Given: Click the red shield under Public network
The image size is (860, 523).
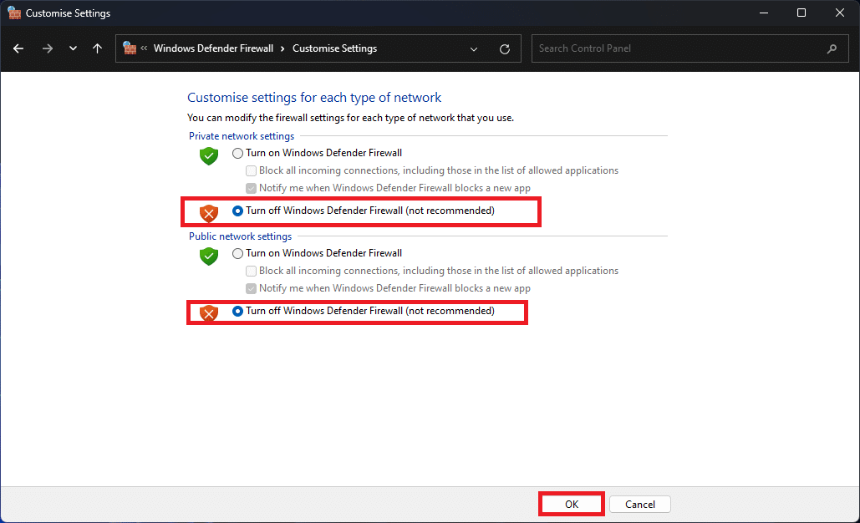Looking at the screenshot, I should [x=208, y=313].
